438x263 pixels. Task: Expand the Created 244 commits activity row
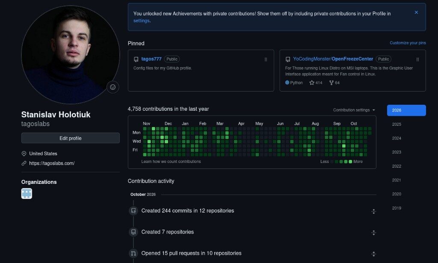[x=373, y=211]
